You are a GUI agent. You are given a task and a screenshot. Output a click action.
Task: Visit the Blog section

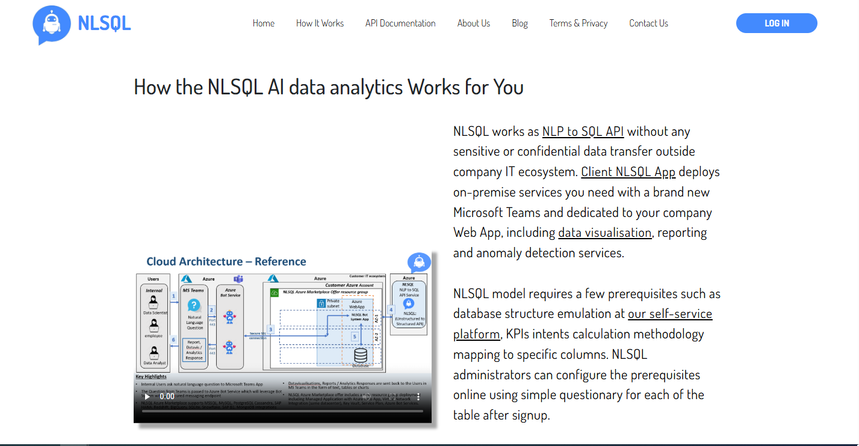(x=520, y=23)
